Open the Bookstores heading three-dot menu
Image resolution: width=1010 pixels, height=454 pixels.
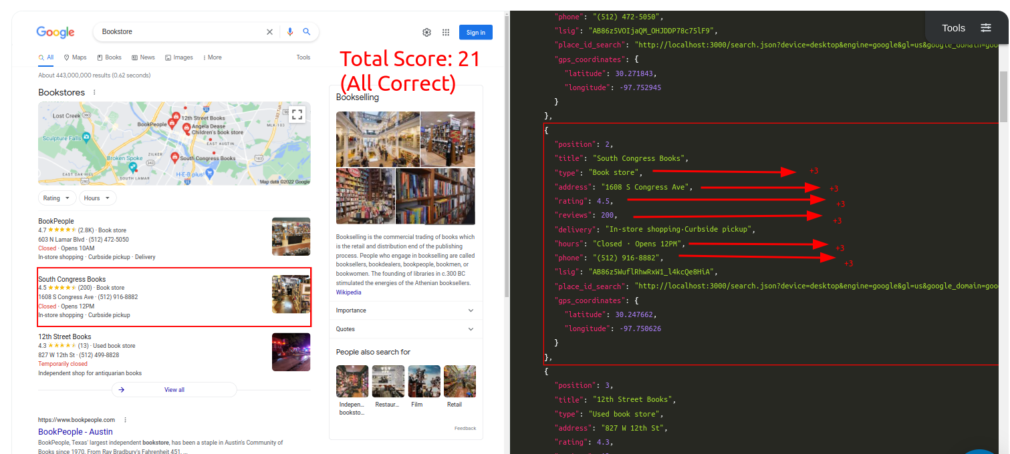[x=94, y=93]
